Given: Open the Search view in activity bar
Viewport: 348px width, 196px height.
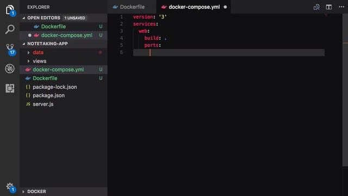Looking at the screenshot, I should coord(10,29).
